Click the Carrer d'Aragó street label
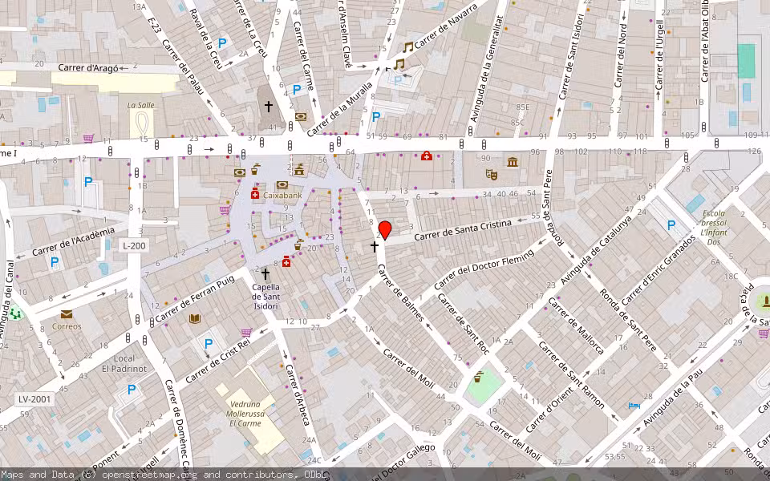Viewport: 770px width, 481px height. point(88,67)
